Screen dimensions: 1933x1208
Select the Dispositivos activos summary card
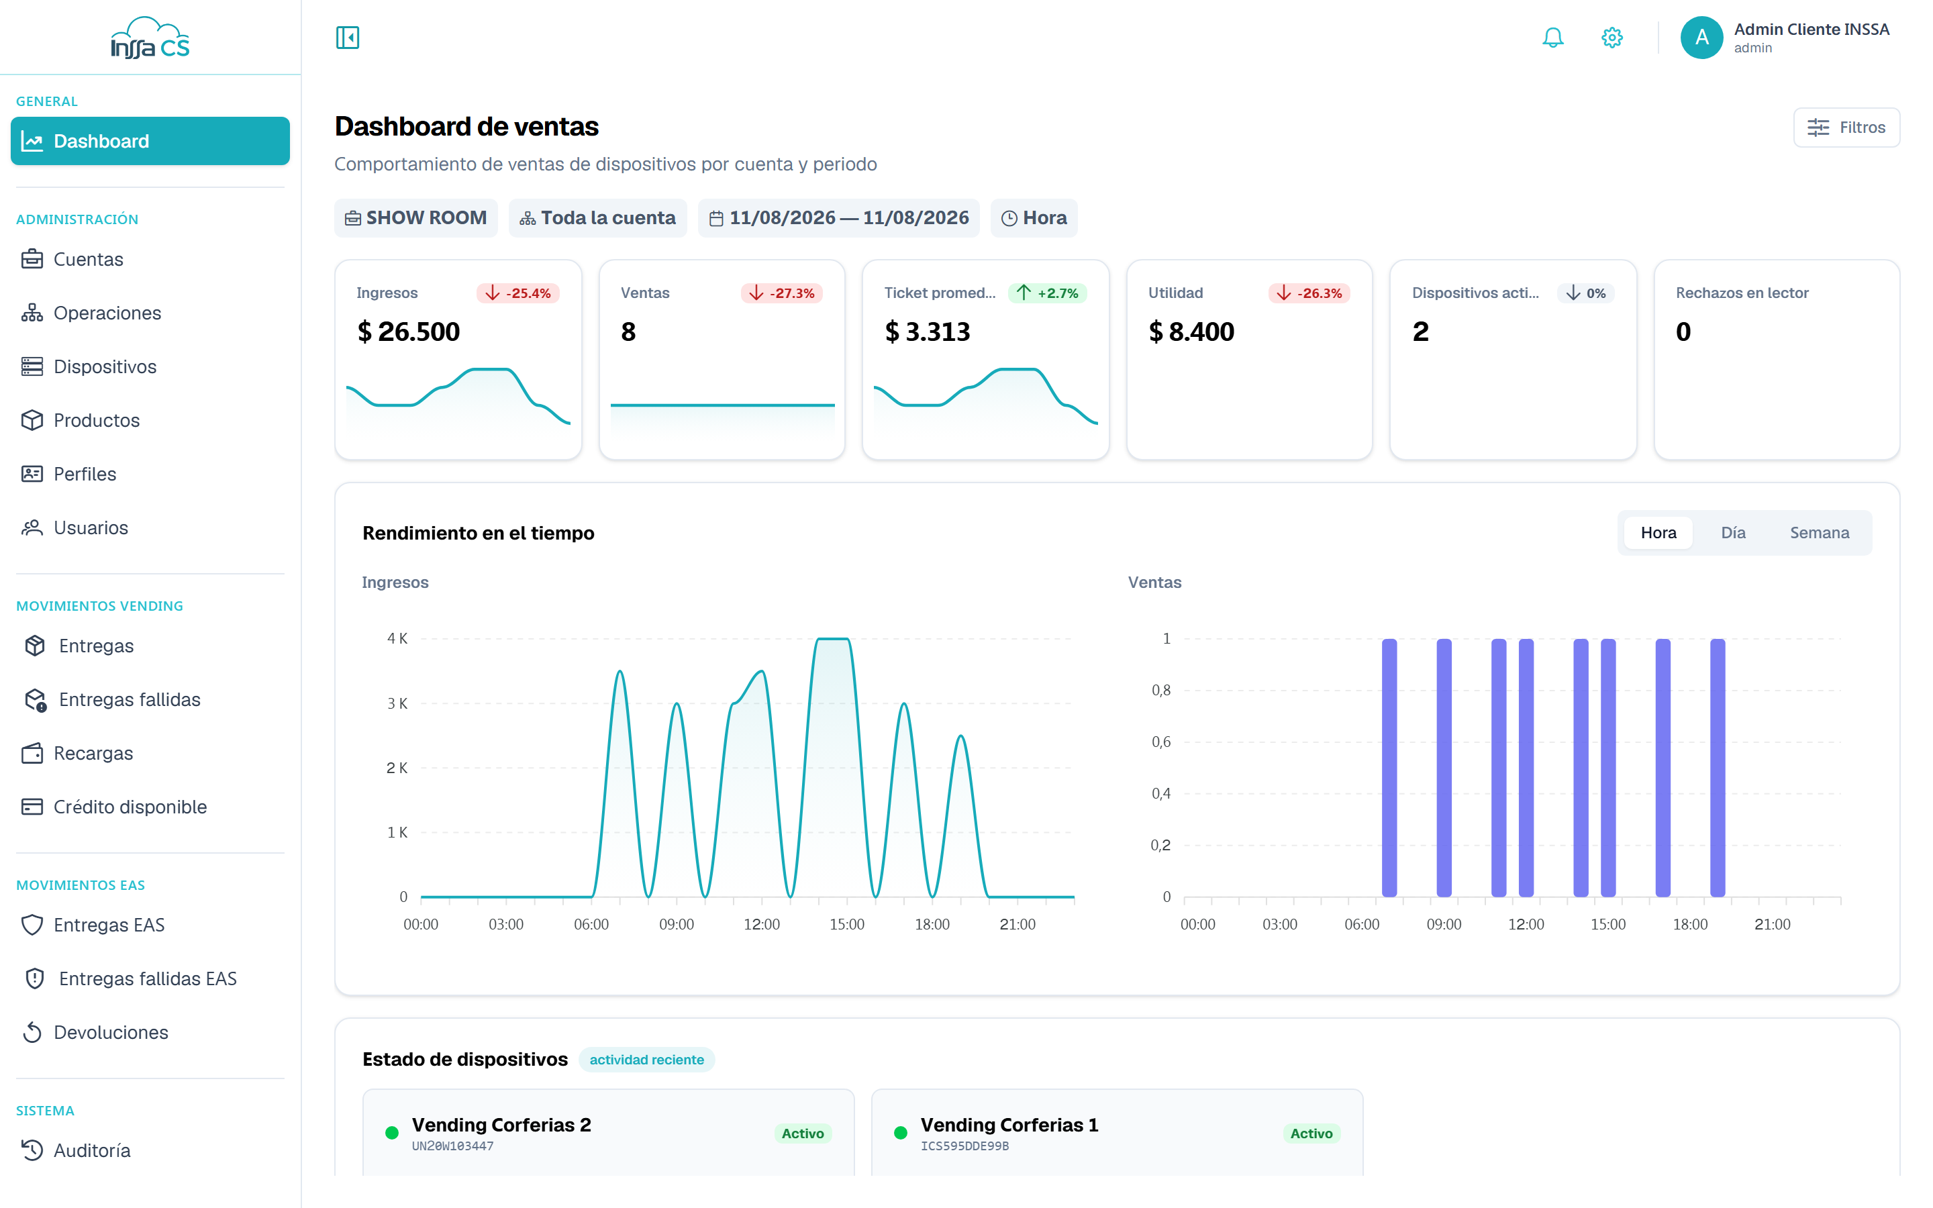[1513, 360]
